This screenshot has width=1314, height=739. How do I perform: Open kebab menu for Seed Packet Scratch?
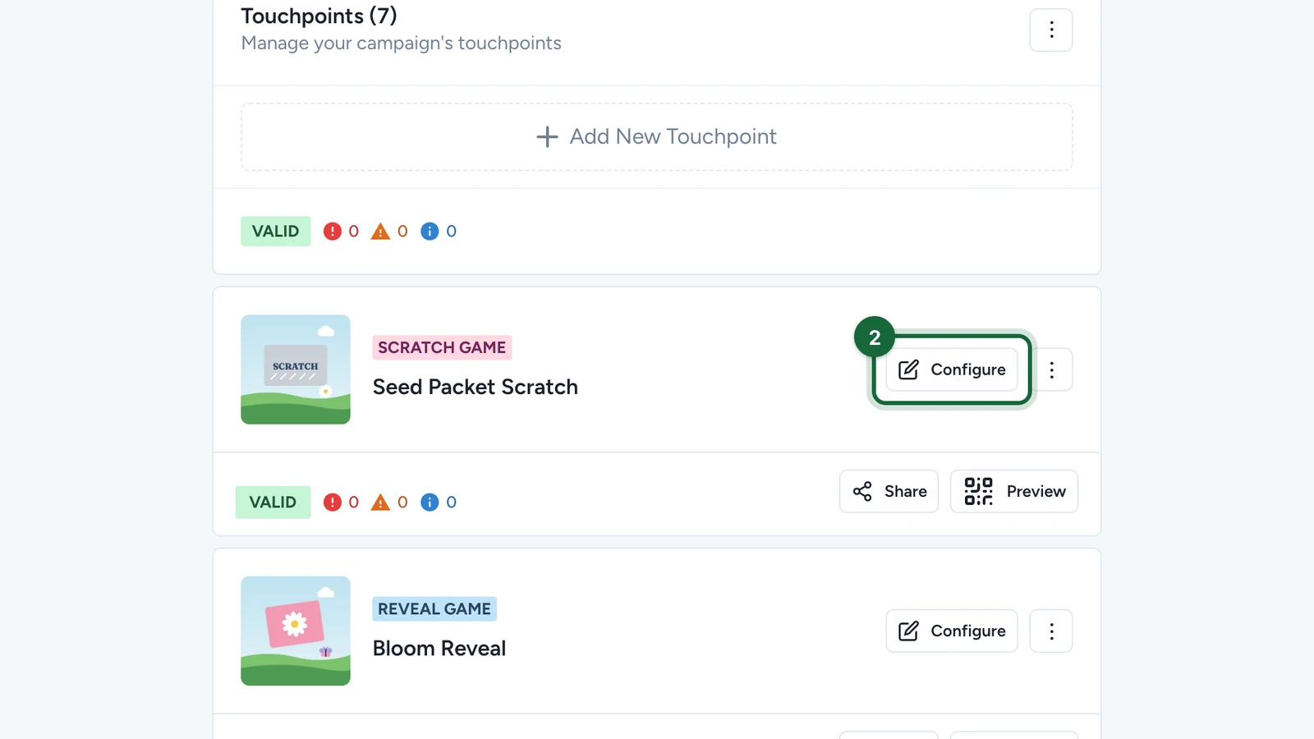[1051, 369]
